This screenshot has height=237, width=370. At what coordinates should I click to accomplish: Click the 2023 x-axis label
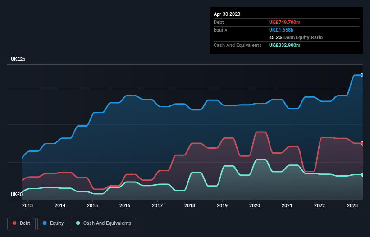(352, 205)
